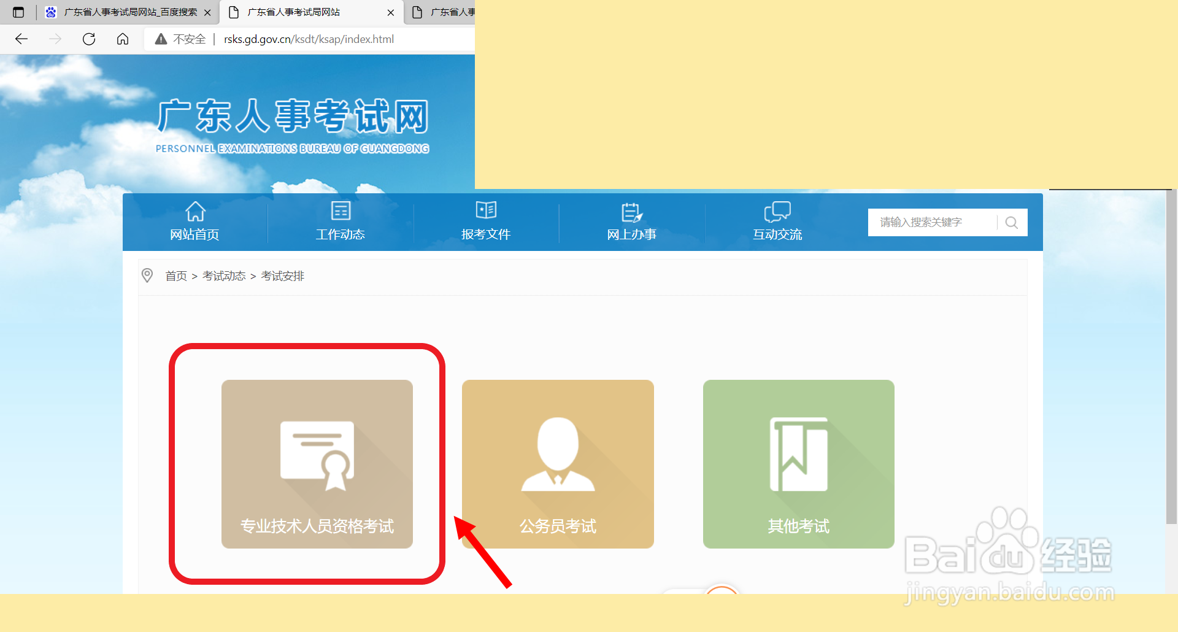Click the 考试动态 breadcrumb link

click(x=224, y=276)
